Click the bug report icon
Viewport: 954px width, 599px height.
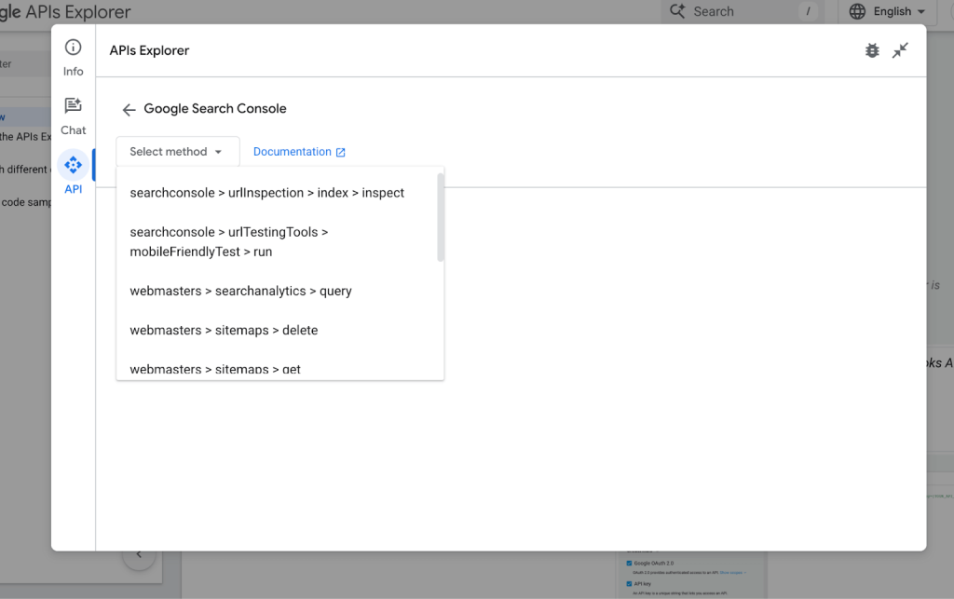point(872,50)
